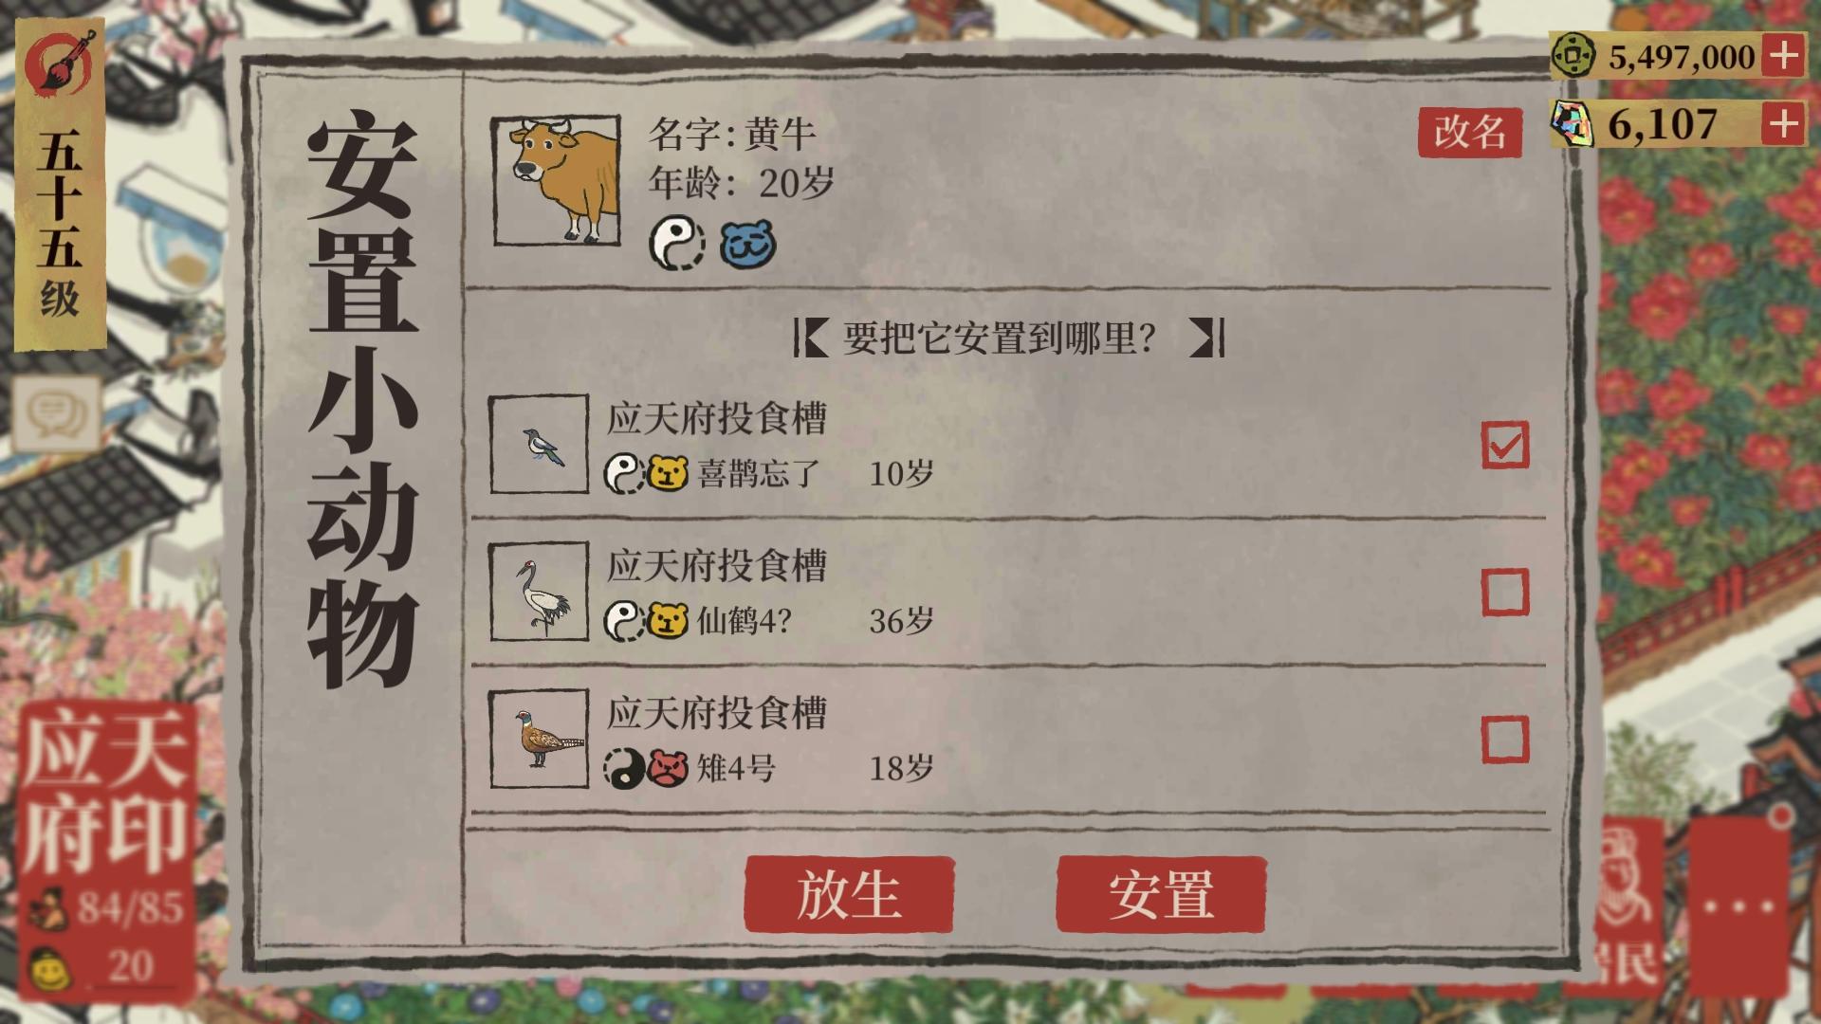This screenshot has height=1024, width=1821.
Task: Click the 改名 rename button
Action: [x=1470, y=133]
